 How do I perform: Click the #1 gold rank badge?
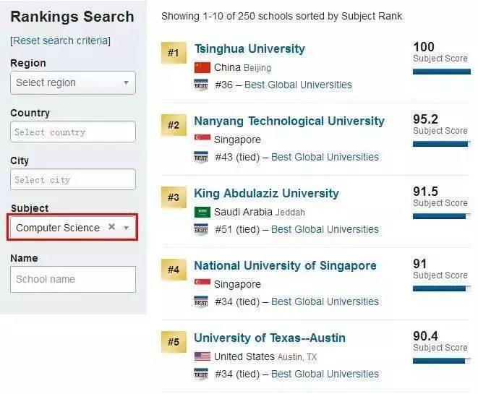(174, 53)
